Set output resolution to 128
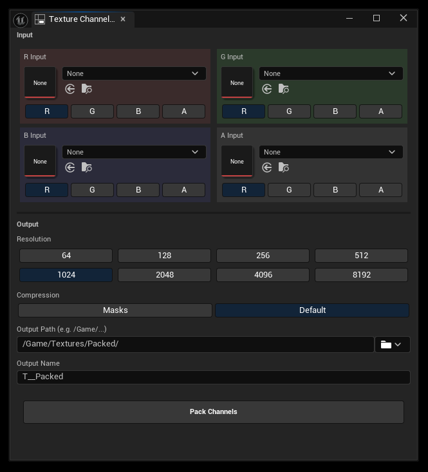The width and height of the screenshot is (428, 472). (165, 256)
